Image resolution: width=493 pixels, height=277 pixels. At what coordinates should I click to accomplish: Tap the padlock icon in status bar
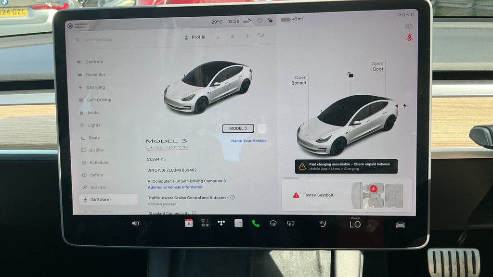[270, 20]
